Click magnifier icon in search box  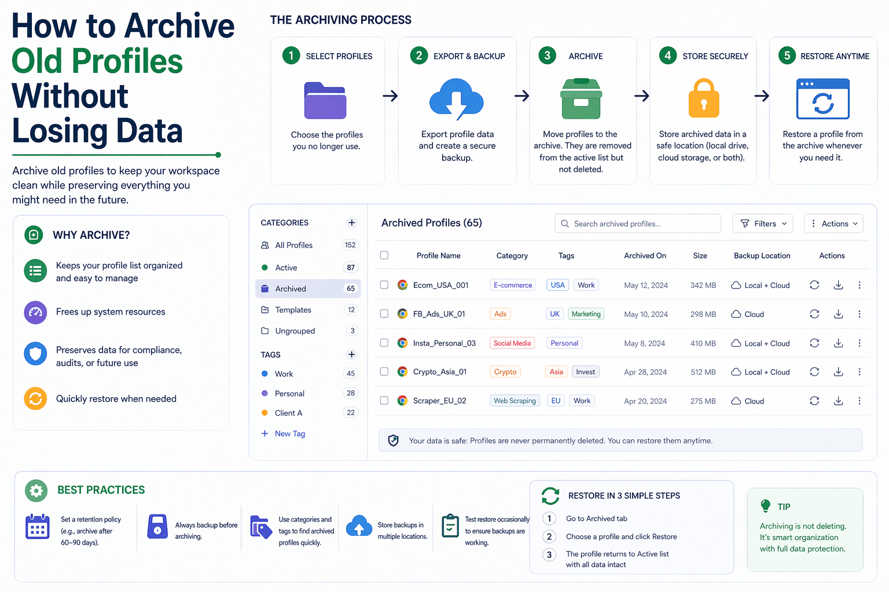565,224
